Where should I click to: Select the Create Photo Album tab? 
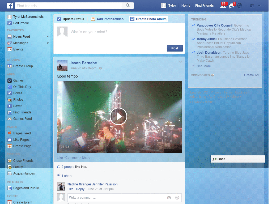pos(148,19)
